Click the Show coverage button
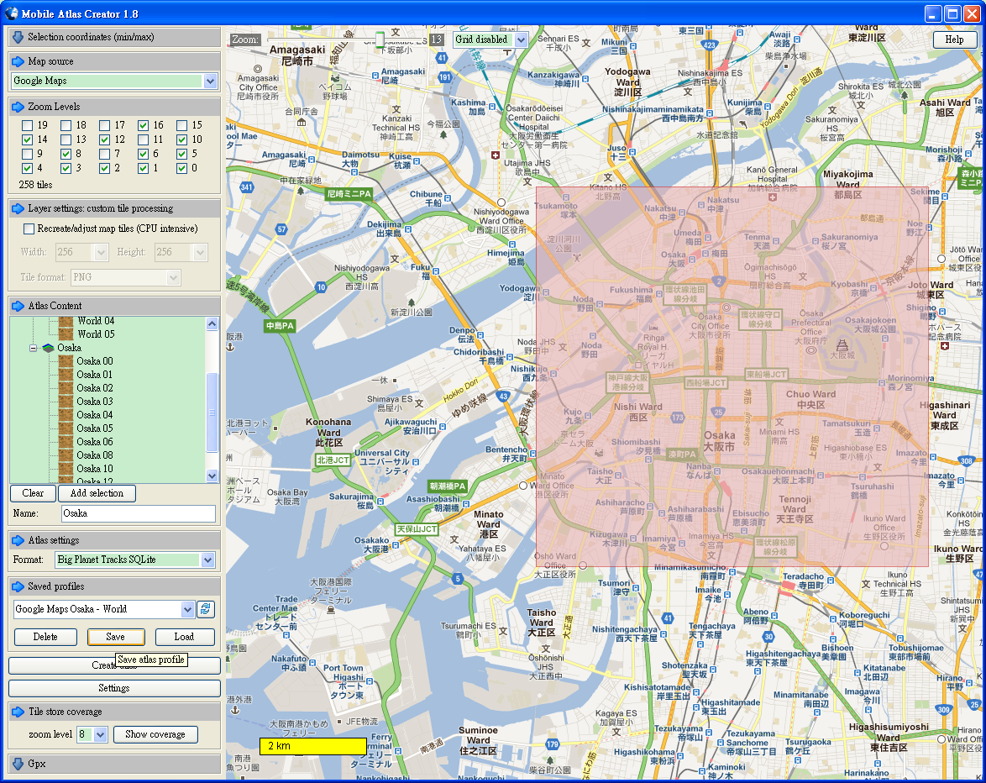This screenshot has width=986, height=783. (155, 734)
